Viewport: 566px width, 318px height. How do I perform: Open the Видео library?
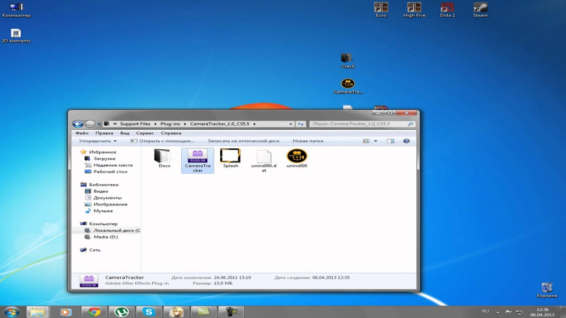[x=101, y=191]
